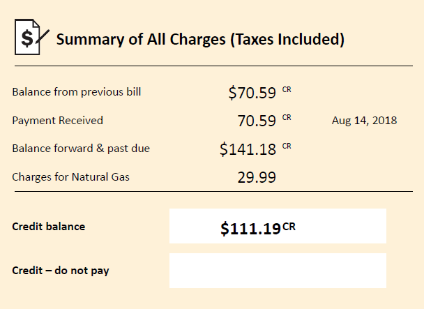This screenshot has width=424, height=309.
Task: Click the CR marker beside Payment Received amount
Action: point(287,117)
